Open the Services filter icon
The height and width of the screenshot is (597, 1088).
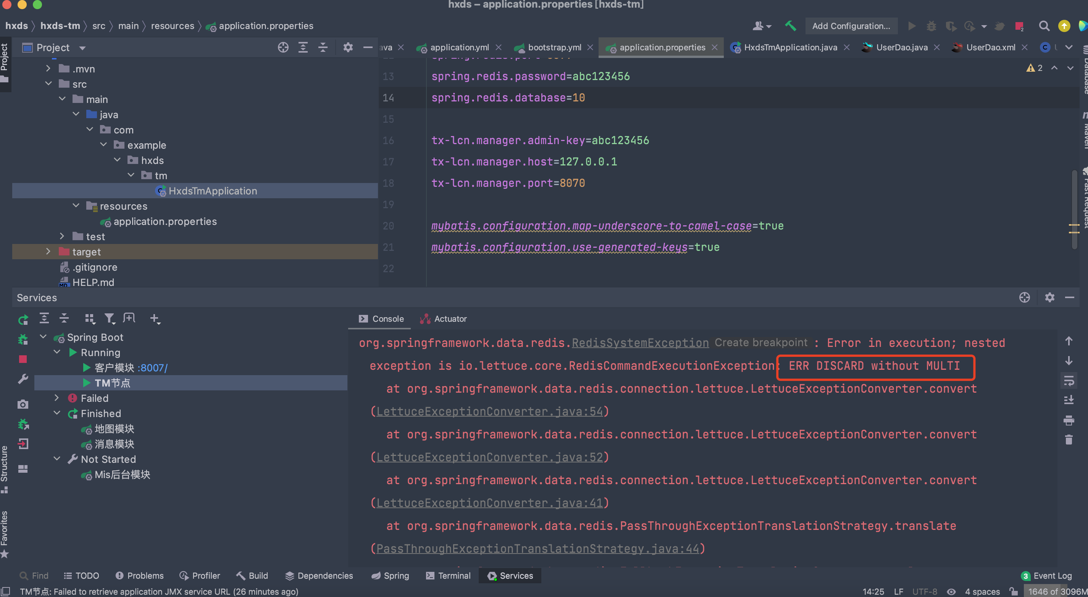point(110,319)
